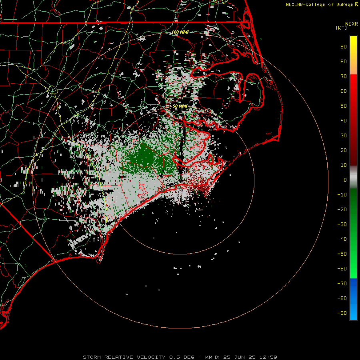Click the positive 40 scale value
The width and height of the screenshot is (360, 360).
pyautogui.click(x=344, y=121)
